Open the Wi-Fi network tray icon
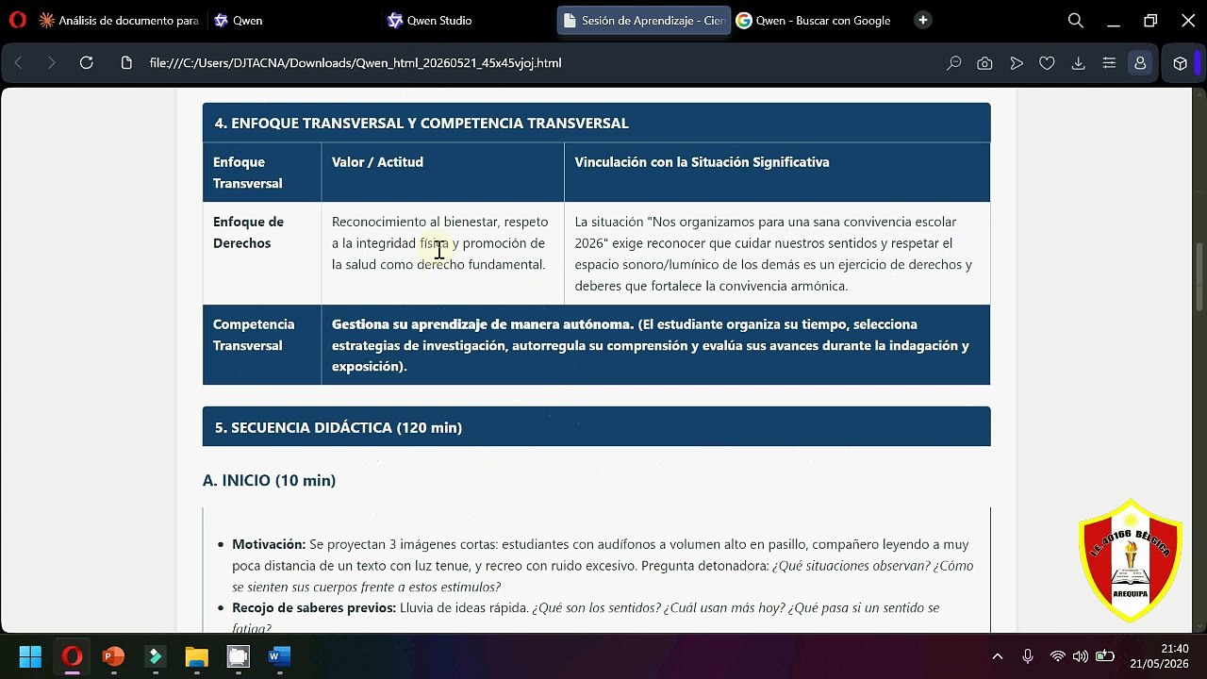 click(x=1058, y=656)
